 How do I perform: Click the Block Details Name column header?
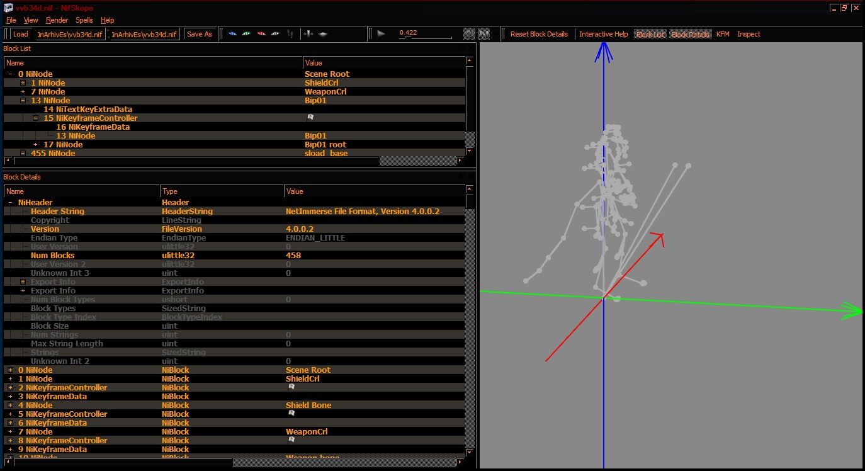[82, 191]
